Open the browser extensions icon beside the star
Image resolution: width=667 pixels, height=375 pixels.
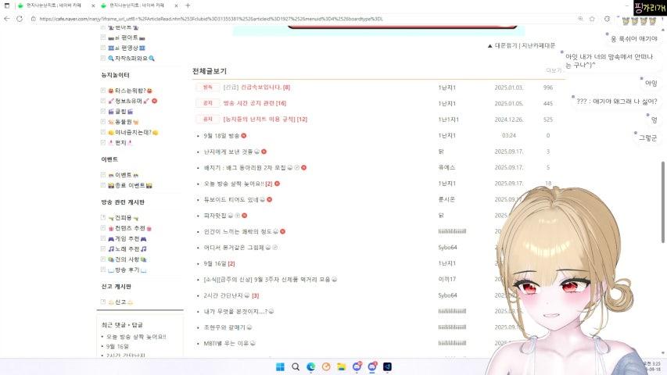(x=607, y=19)
